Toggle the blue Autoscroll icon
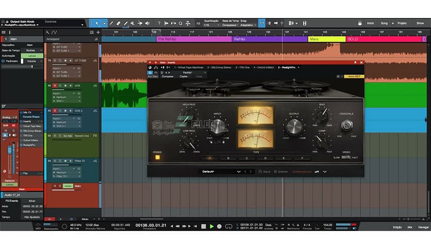 click(x=262, y=23)
